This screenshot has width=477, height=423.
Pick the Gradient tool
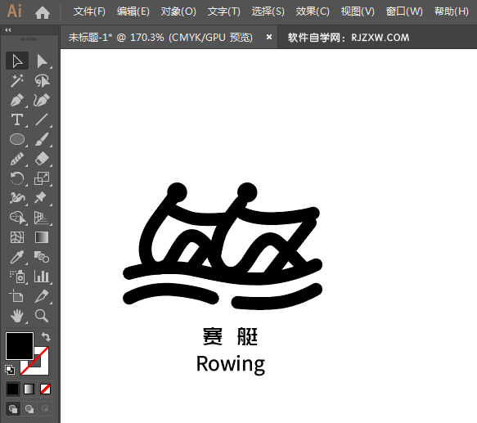point(42,237)
